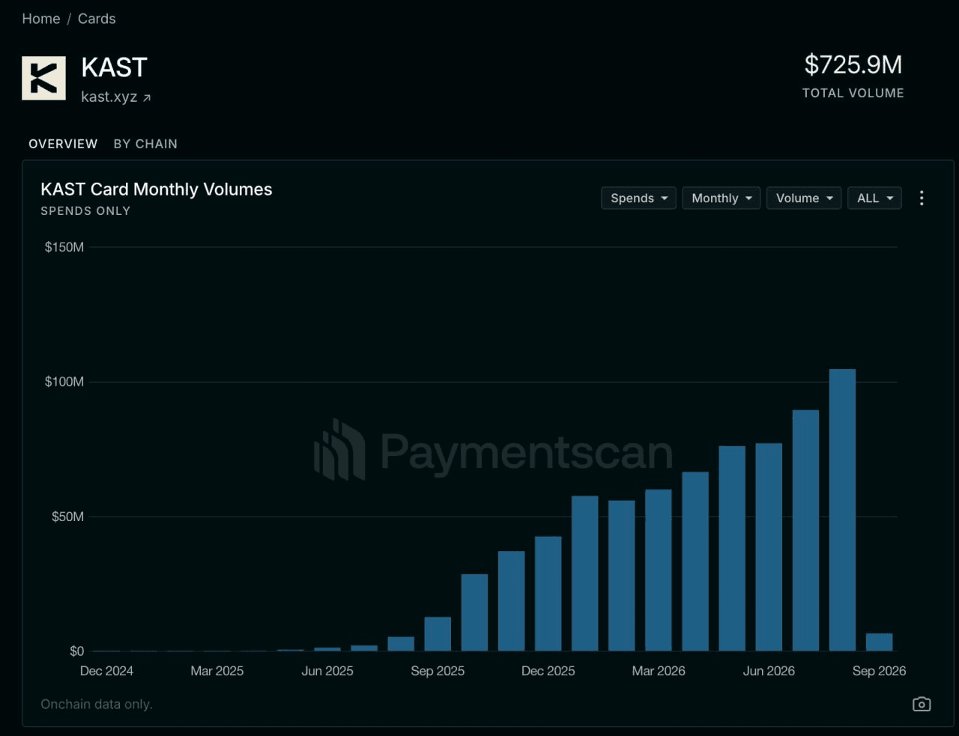Click the camera screenshot icon
This screenshot has width=959, height=736.
[x=922, y=704]
